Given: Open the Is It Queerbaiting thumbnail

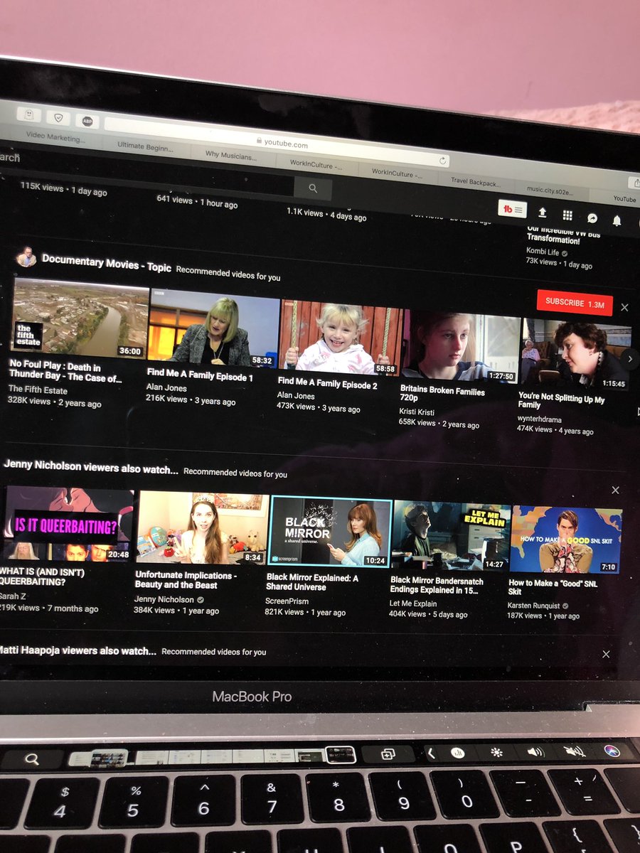Looking at the screenshot, I should point(68,524).
